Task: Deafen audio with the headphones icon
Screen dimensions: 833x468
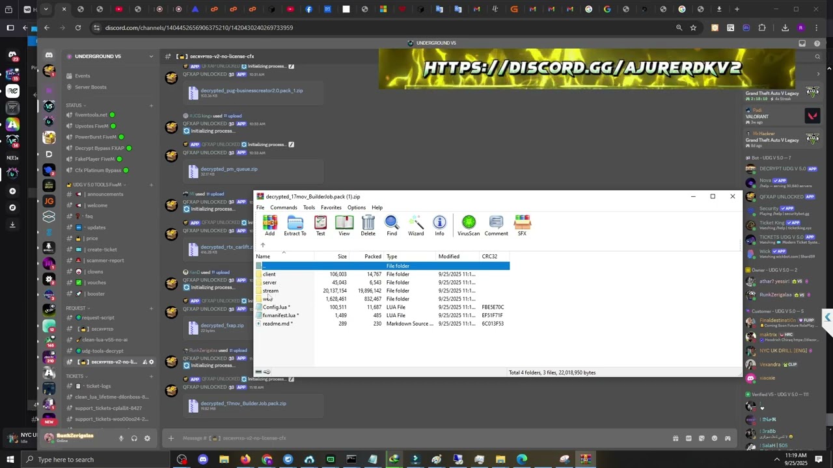Action: pyautogui.click(x=134, y=438)
